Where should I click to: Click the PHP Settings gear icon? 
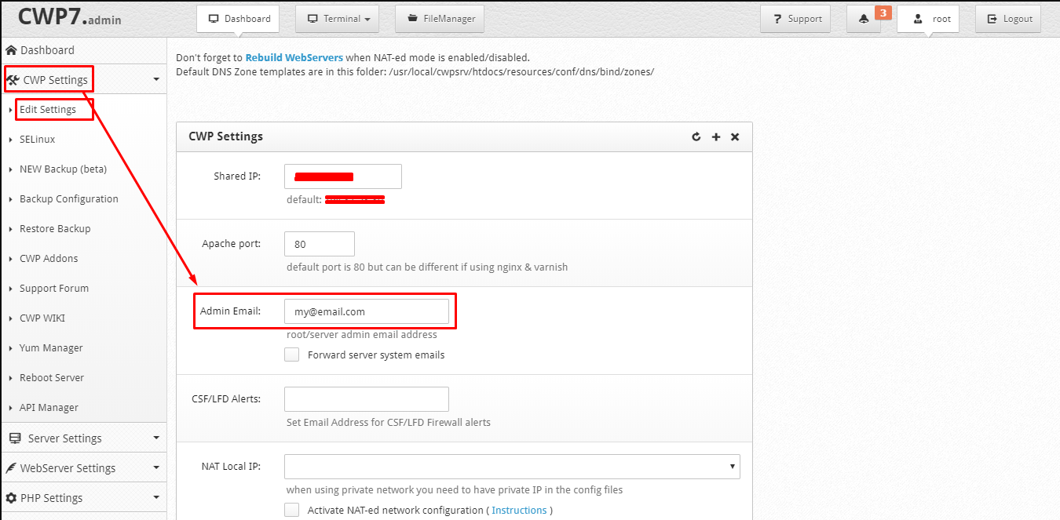[x=11, y=498]
